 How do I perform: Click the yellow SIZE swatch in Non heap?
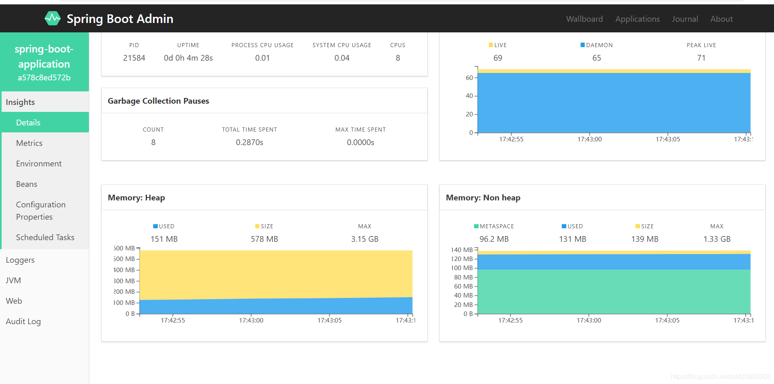click(x=638, y=226)
